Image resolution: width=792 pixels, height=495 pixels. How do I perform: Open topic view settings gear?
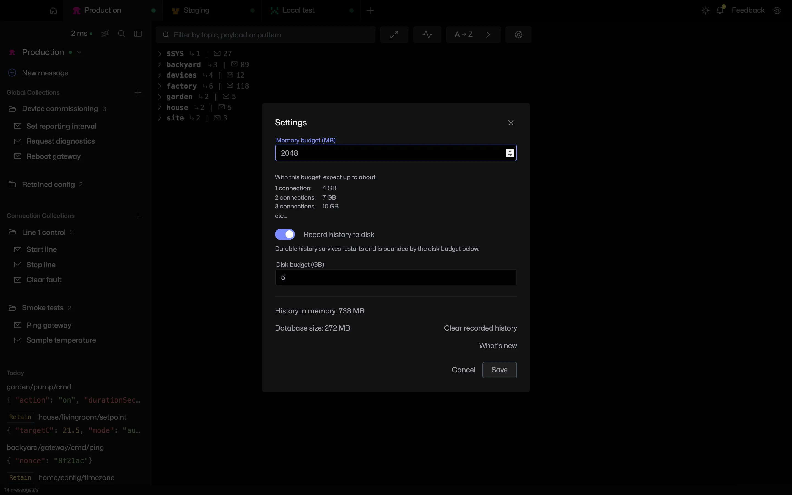coord(519,35)
